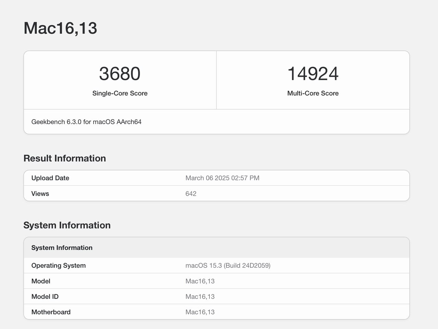
Task: Click the Operating System row
Action: pyautogui.click(x=58, y=265)
